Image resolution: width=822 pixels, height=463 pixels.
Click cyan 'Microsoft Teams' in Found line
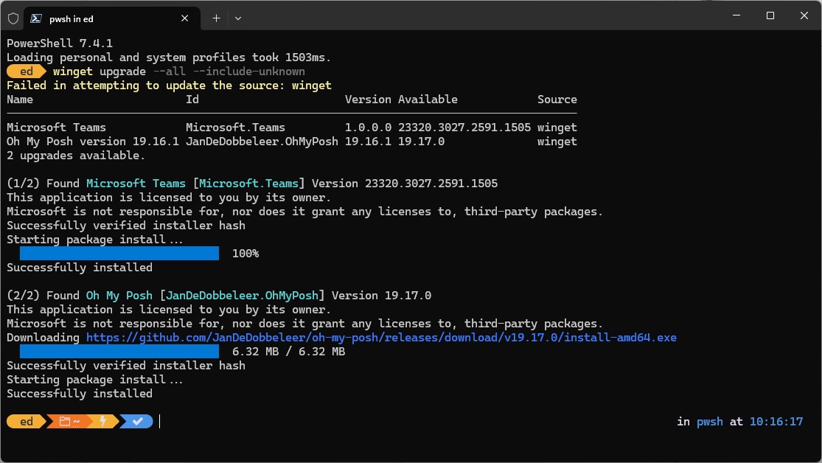136,184
